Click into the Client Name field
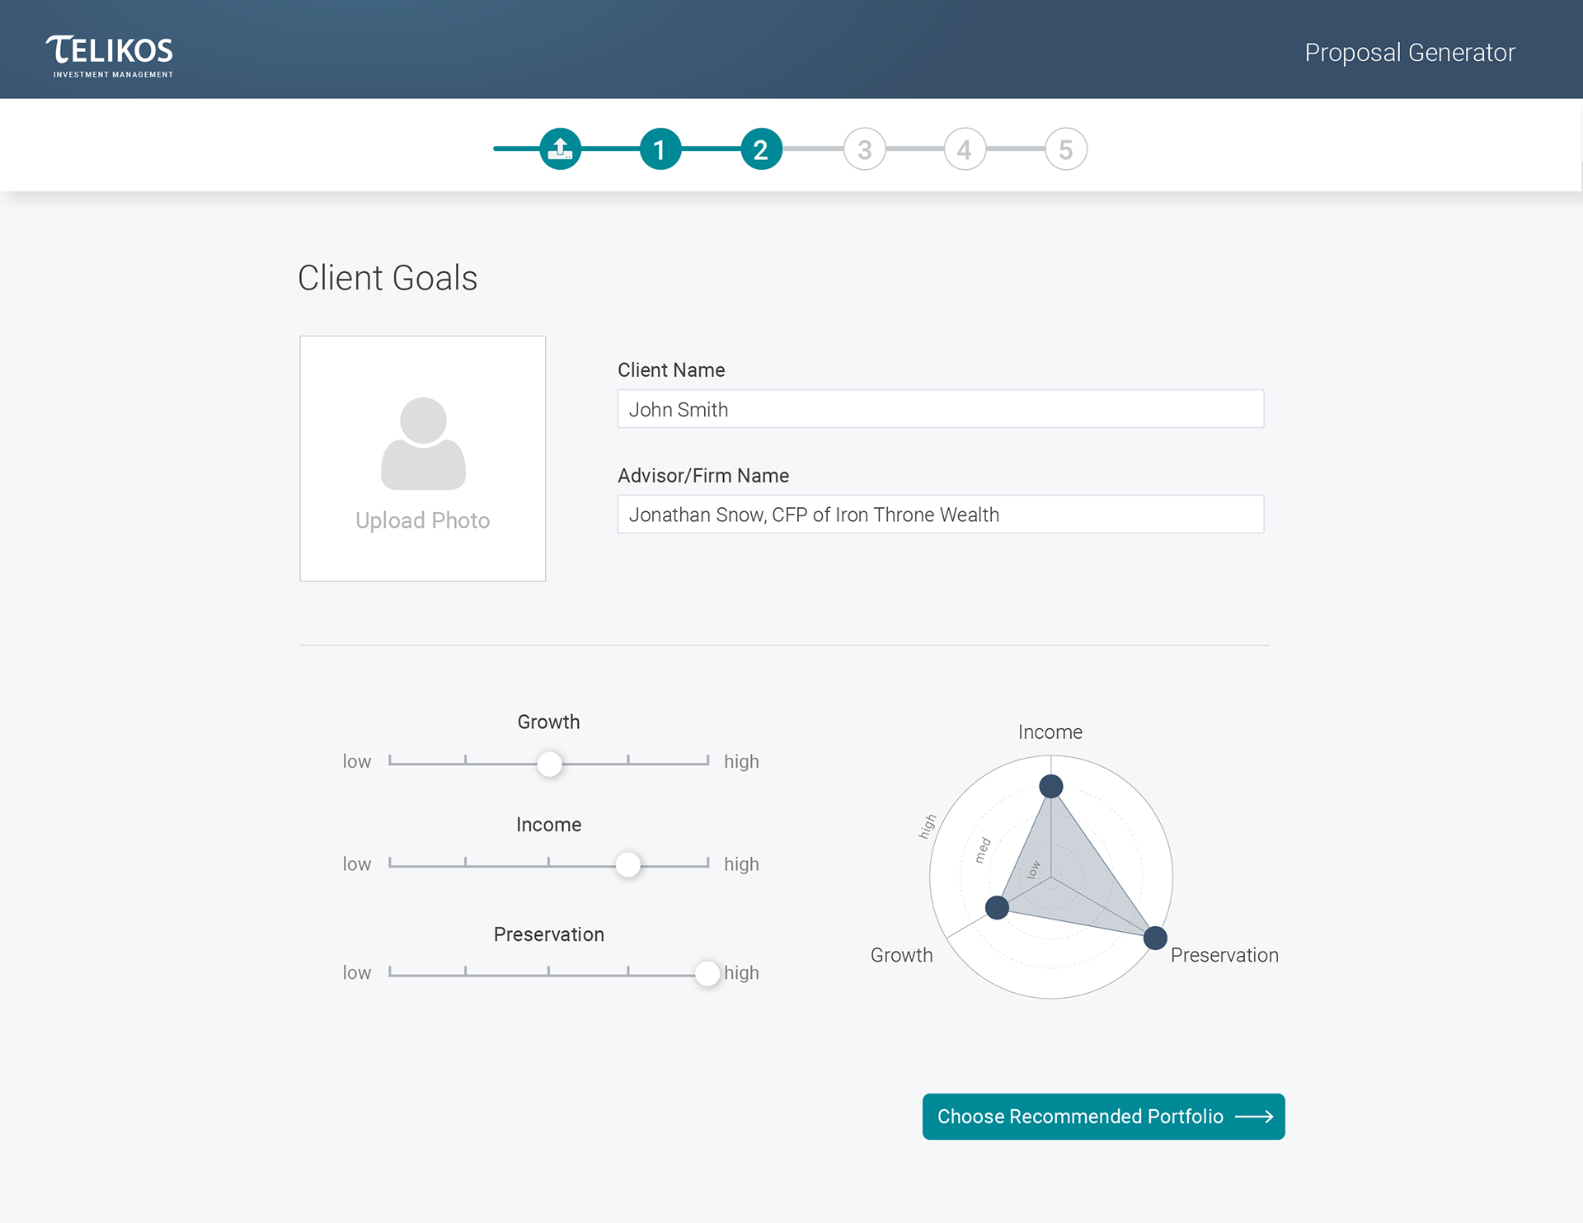 pyautogui.click(x=940, y=409)
